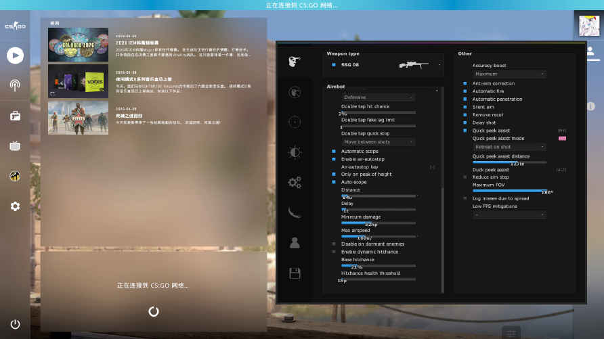
Task: Click the SSG 08 rifle image
Action: point(414,65)
